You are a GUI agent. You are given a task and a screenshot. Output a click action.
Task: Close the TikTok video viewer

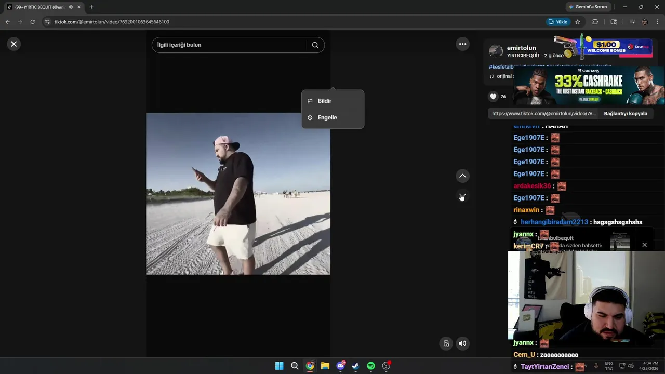[x=14, y=44]
